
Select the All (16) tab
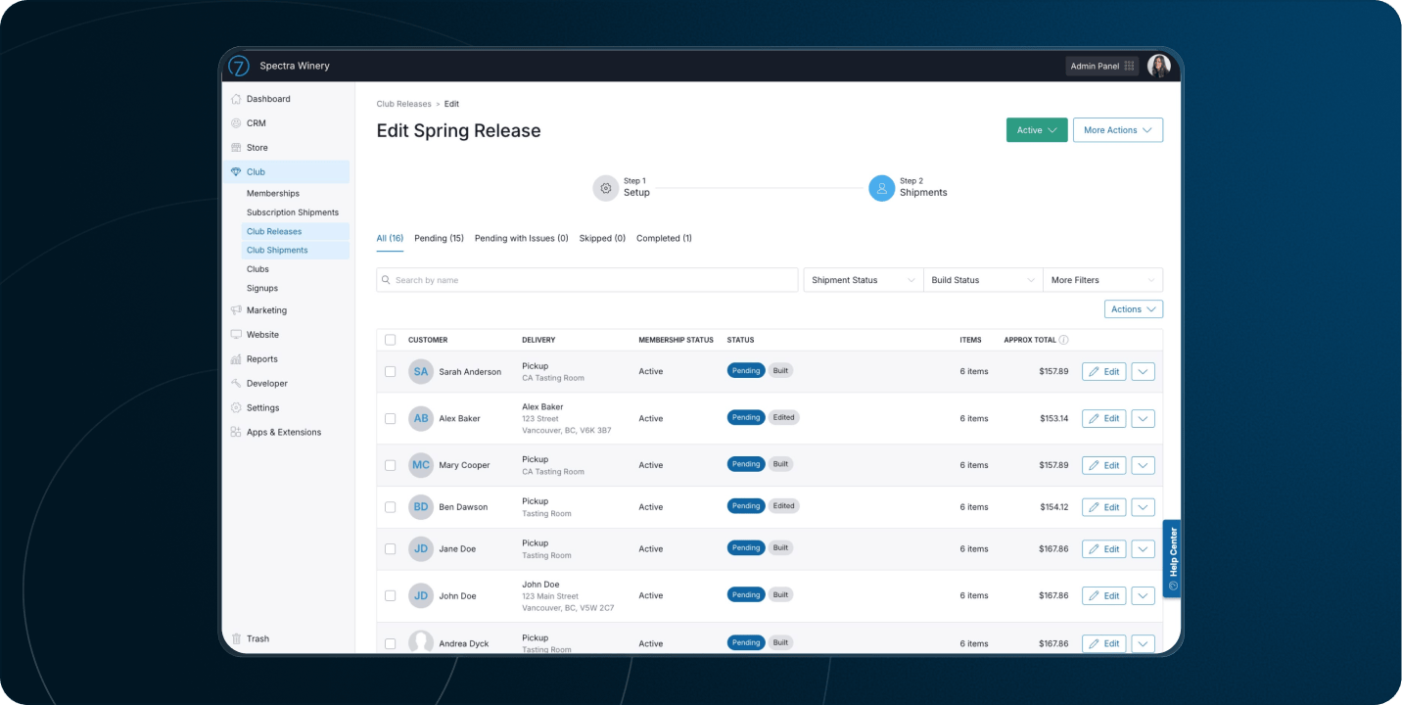(390, 238)
